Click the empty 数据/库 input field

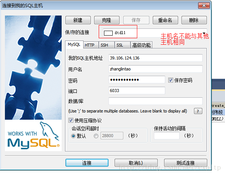(x=155, y=101)
